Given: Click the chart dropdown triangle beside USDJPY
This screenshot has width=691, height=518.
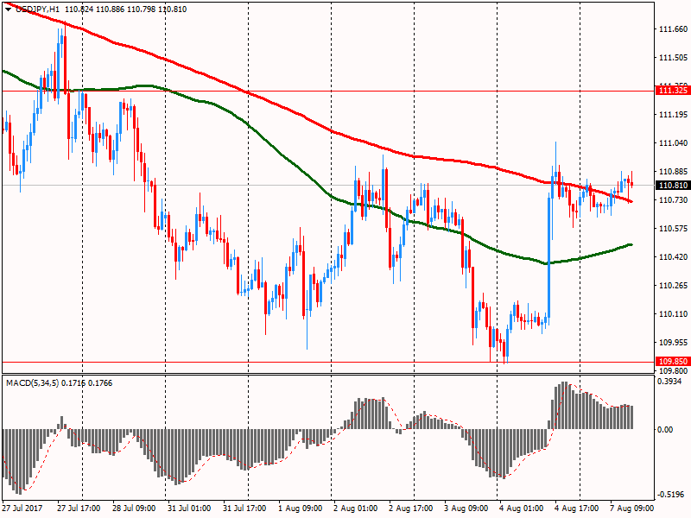Looking at the screenshot, I should tap(9, 9).
